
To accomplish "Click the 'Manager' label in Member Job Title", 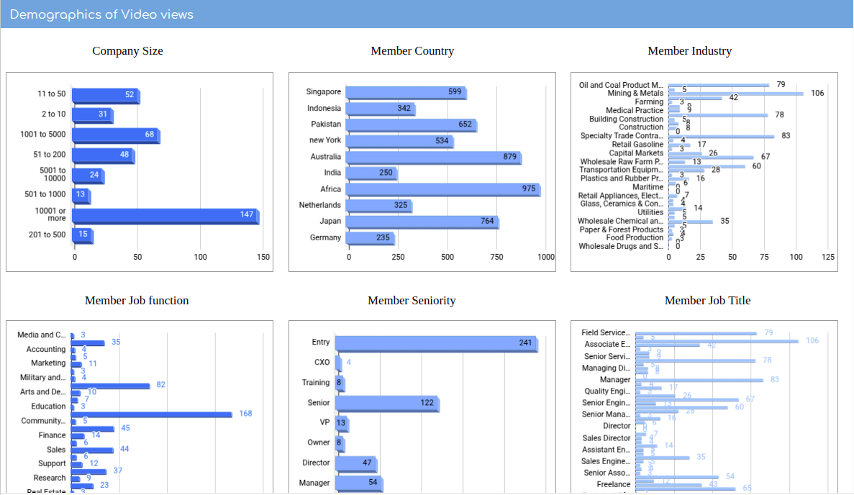I will (x=615, y=380).
